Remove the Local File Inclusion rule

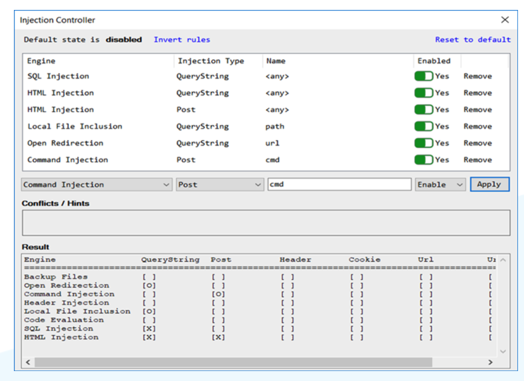click(x=478, y=126)
